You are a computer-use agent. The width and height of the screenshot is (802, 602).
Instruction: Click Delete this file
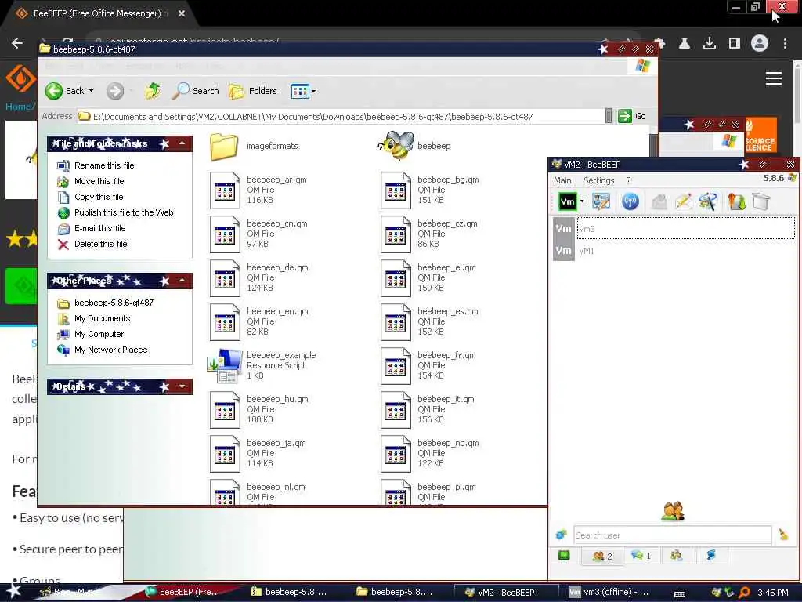tap(101, 245)
